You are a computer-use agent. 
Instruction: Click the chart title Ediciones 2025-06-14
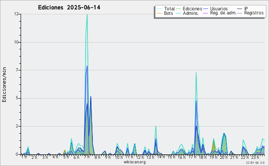coord(69,8)
